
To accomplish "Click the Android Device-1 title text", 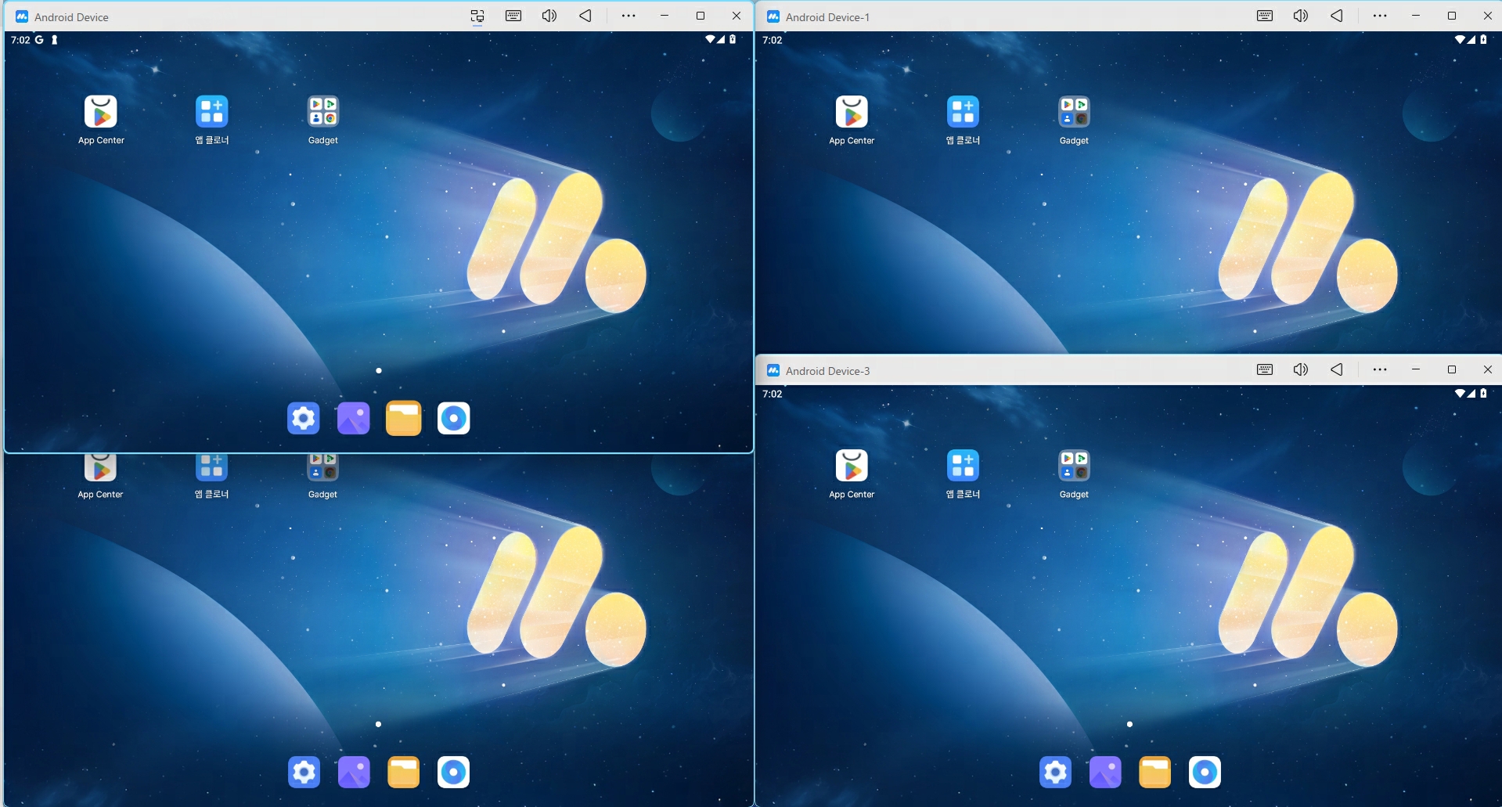I will pos(827,17).
